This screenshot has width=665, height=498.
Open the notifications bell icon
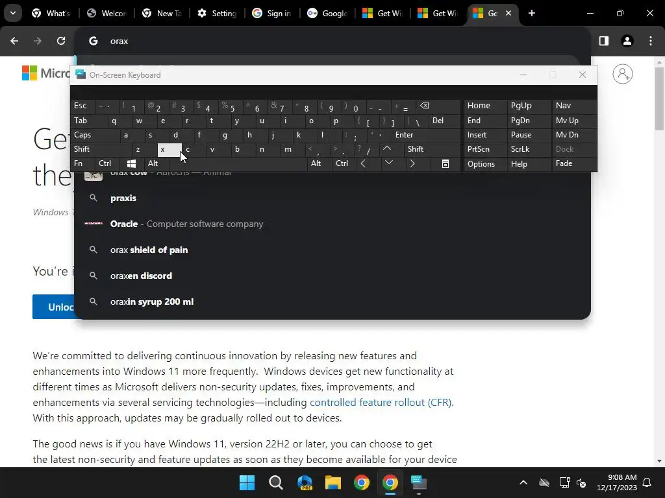tap(647, 482)
